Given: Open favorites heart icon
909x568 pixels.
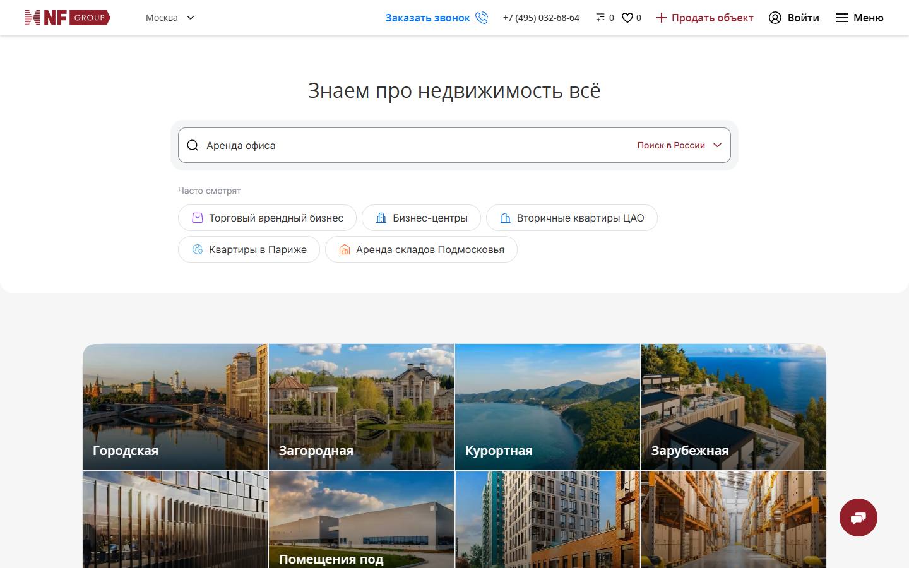Looking at the screenshot, I should pyautogui.click(x=627, y=18).
